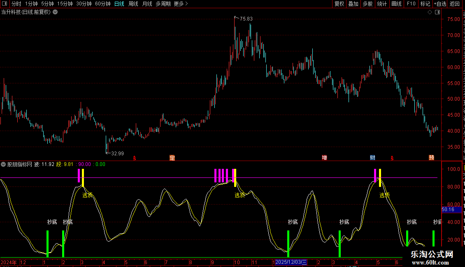The image size is (465, 267).
Task: Click the 标记 mark button
Action: tap(425, 4)
